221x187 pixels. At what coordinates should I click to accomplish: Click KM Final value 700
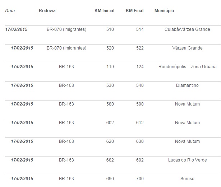point(140,179)
